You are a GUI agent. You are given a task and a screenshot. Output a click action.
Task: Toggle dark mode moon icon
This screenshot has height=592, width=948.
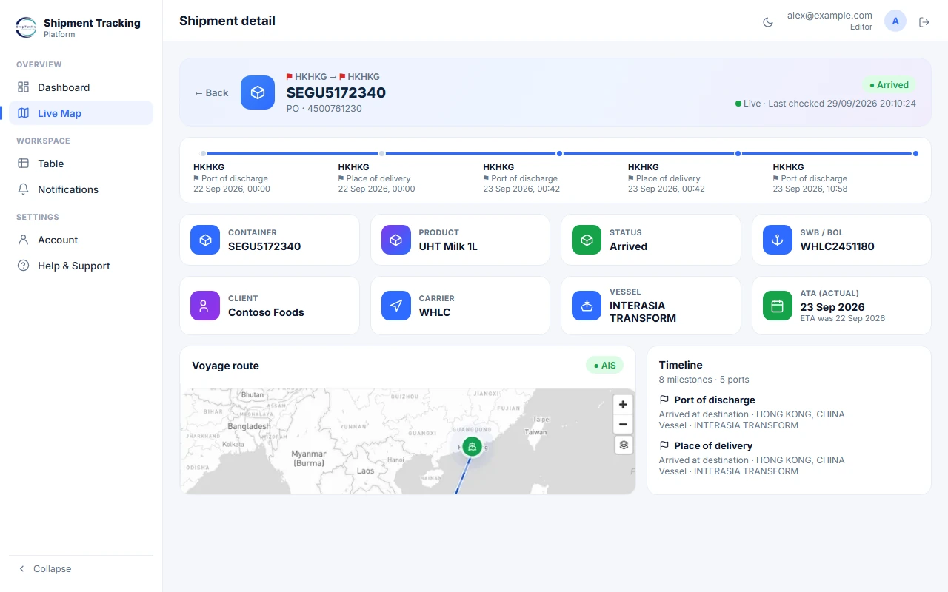(x=768, y=22)
